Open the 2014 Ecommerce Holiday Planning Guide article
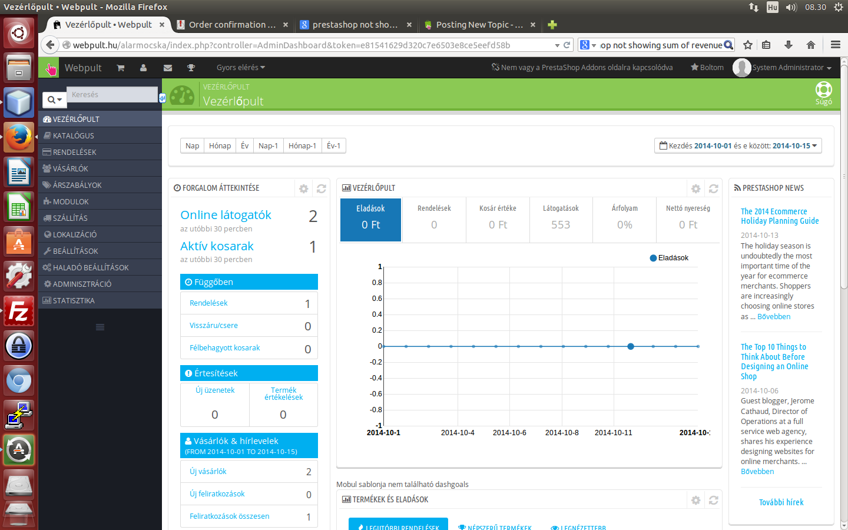Viewport: 848px width, 530px height. pyautogui.click(x=780, y=216)
